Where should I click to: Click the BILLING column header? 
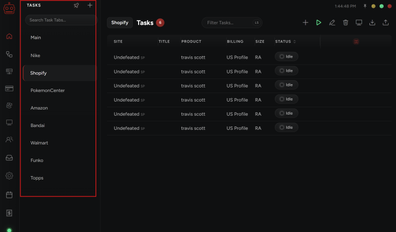pos(235,42)
